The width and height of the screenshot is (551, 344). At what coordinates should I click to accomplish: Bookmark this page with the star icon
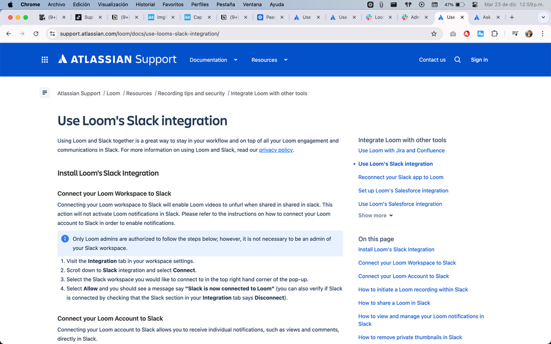coord(434,34)
